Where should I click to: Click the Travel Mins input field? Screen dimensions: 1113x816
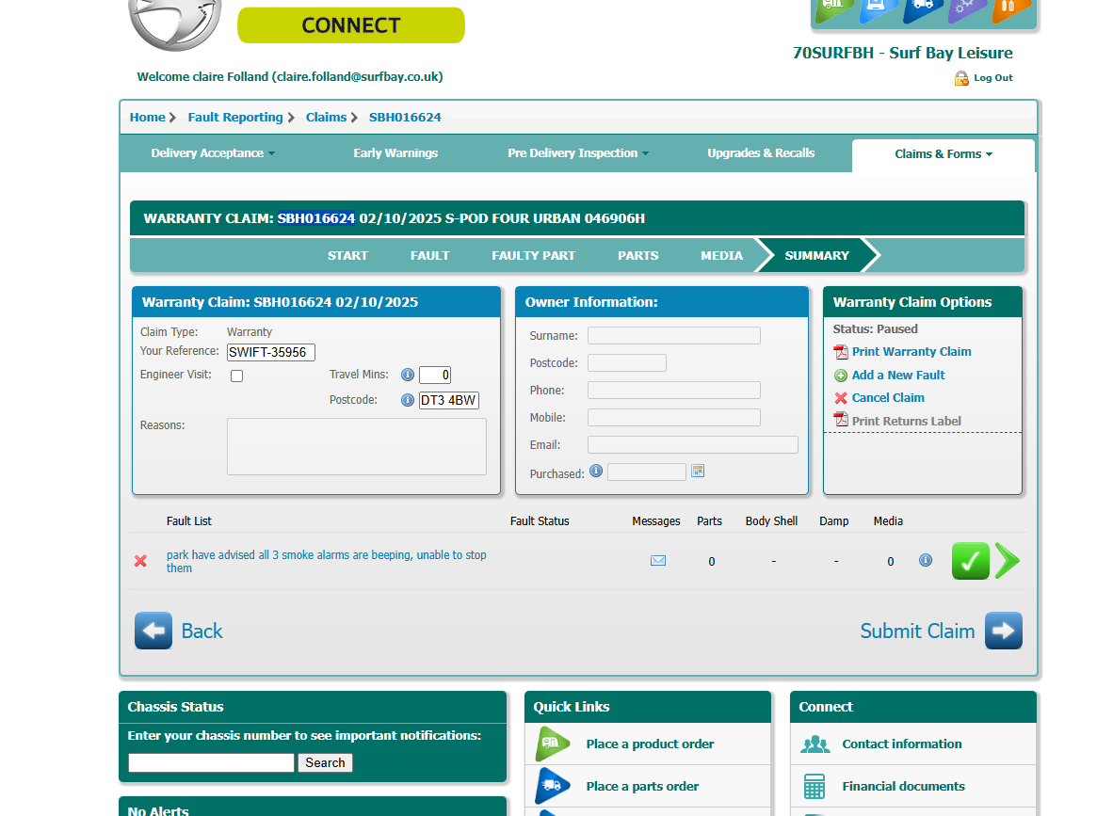coord(435,375)
